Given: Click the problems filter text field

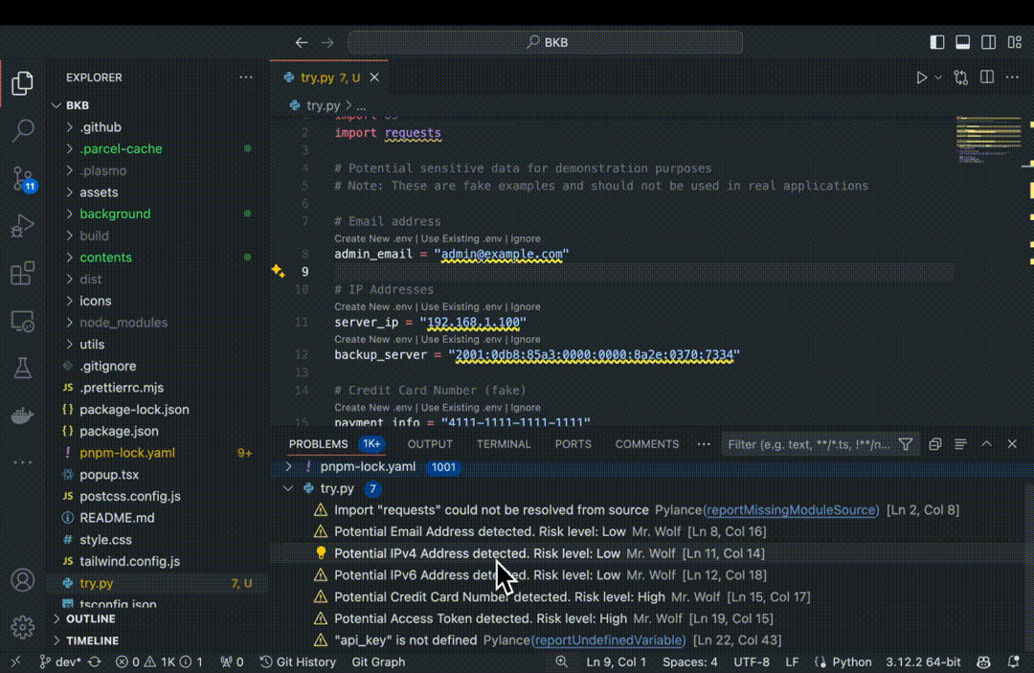Looking at the screenshot, I should 808,445.
